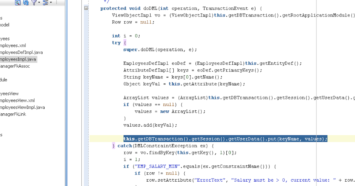Select EmployeesImpl.java in the navigator
Screen dimensions: 355x186
coord(18,59)
